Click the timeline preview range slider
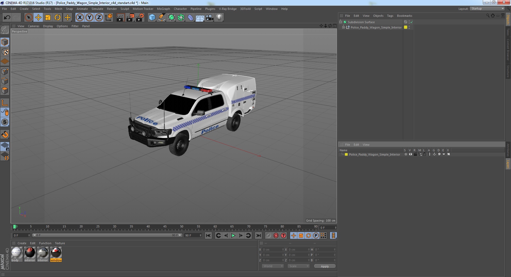 coord(107,235)
